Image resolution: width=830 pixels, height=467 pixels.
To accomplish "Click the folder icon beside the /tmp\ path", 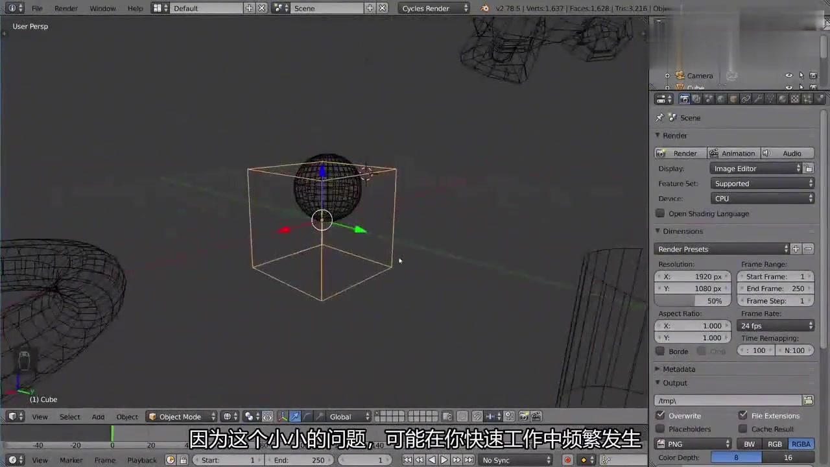I will click(808, 400).
